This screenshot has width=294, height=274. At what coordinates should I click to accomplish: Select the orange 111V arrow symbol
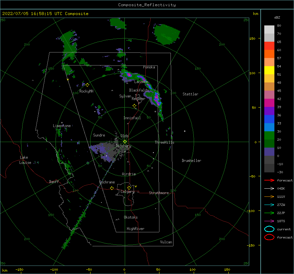269,196
